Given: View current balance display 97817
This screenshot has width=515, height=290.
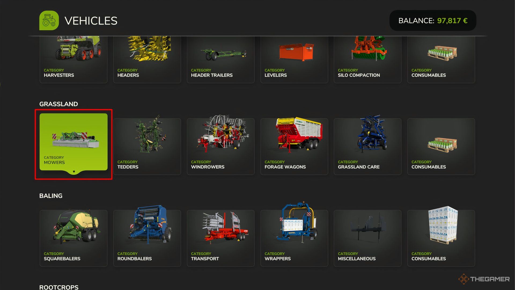Looking at the screenshot, I should click(x=433, y=20).
